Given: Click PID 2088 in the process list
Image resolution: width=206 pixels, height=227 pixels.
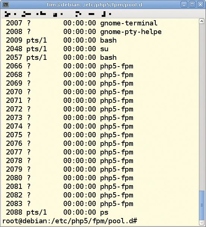Looking at the screenshot, I should point(14,212).
